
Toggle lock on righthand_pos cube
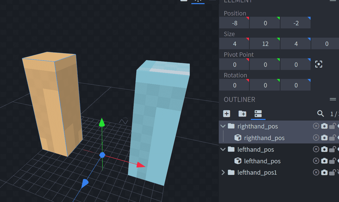(x=333, y=138)
